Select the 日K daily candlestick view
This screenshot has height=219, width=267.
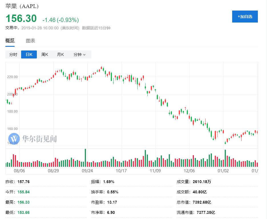point(29,54)
